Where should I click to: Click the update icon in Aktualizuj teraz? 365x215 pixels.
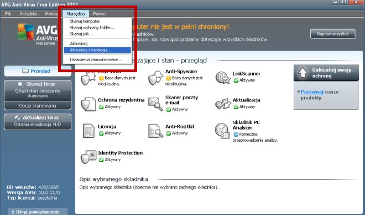tap(18, 118)
